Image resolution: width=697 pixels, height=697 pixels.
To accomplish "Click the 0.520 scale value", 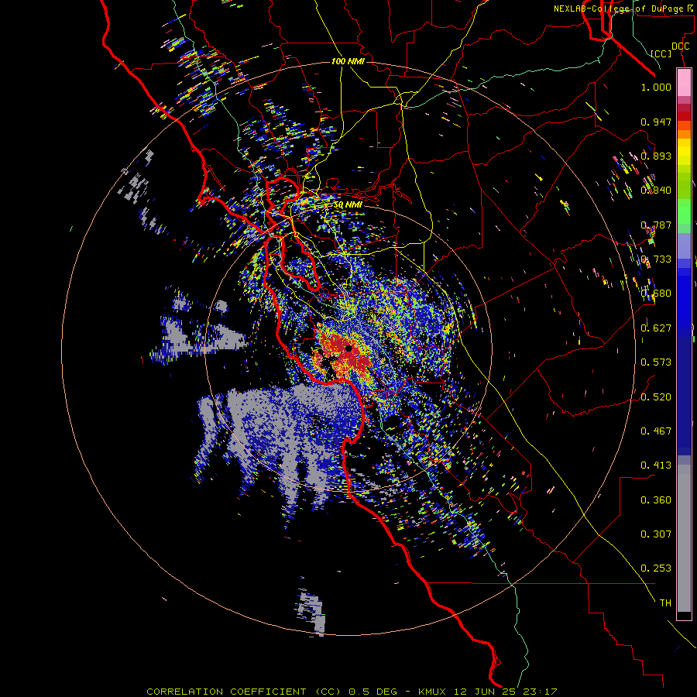I will click(656, 397).
